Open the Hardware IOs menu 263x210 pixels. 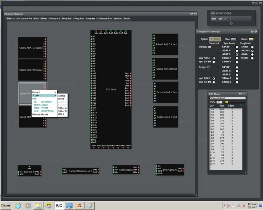[x=25, y=19]
